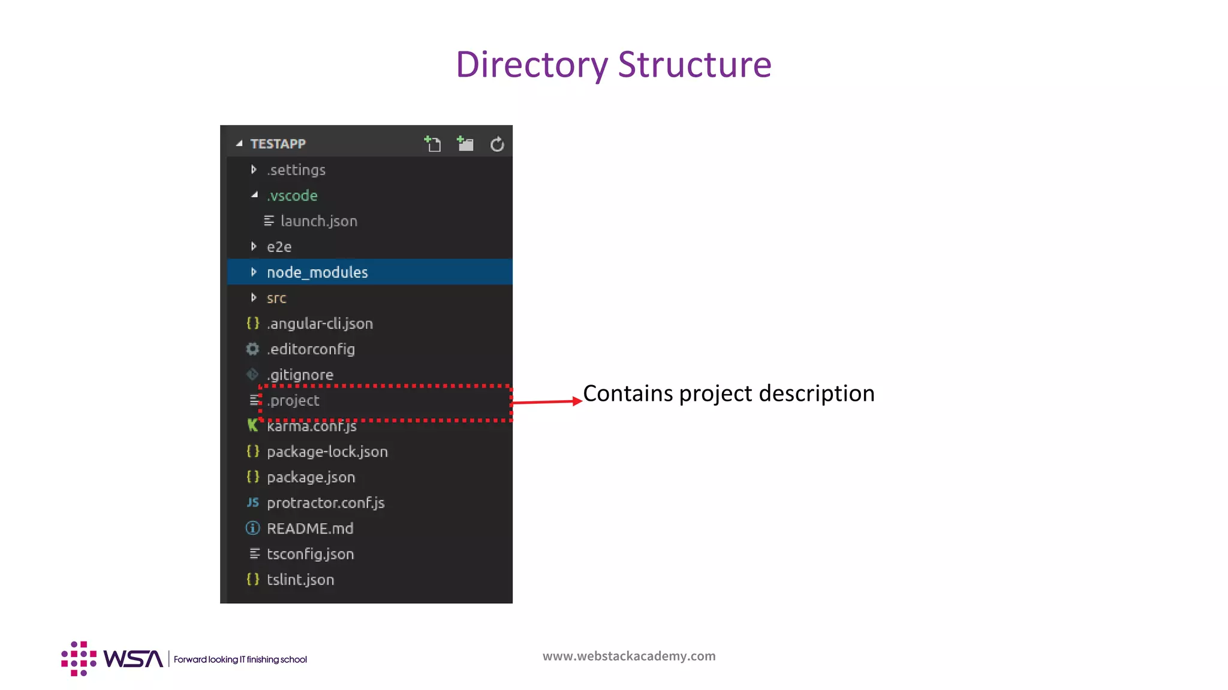Collapse the TESTAPP root folder
The width and height of the screenshot is (1228, 690).
[239, 144]
